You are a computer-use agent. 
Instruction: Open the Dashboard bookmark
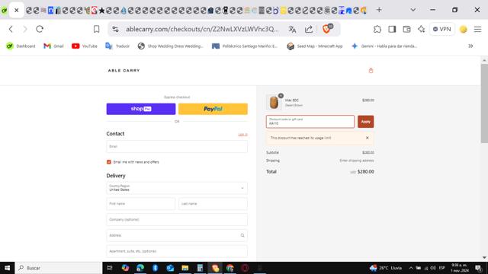click(x=21, y=46)
